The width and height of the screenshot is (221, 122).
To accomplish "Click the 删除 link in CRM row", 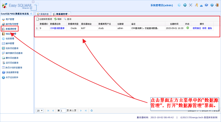I will click(210, 28).
